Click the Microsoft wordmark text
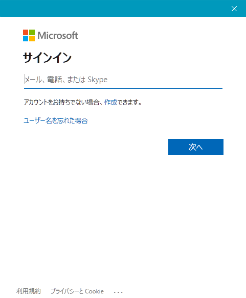The width and height of the screenshot is (246, 298). tap(58, 35)
